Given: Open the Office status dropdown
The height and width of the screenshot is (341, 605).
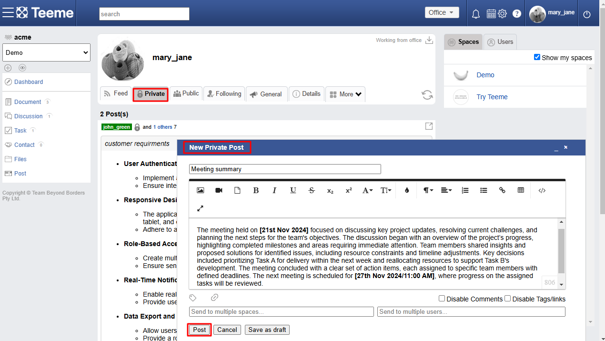Looking at the screenshot, I should (x=442, y=12).
